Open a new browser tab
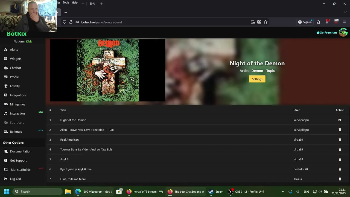This screenshot has width=350, height=197. (x=66, y=12)
